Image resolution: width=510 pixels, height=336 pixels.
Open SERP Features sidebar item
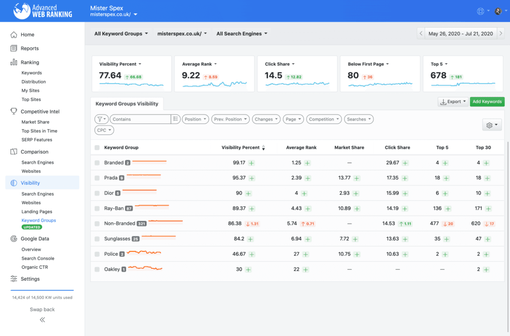pyautogui.click(x=37, y=140)
